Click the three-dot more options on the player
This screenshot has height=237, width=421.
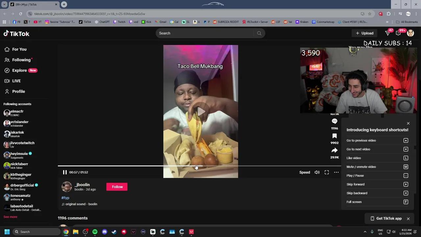pyautogui.click(x=336, y=172)
